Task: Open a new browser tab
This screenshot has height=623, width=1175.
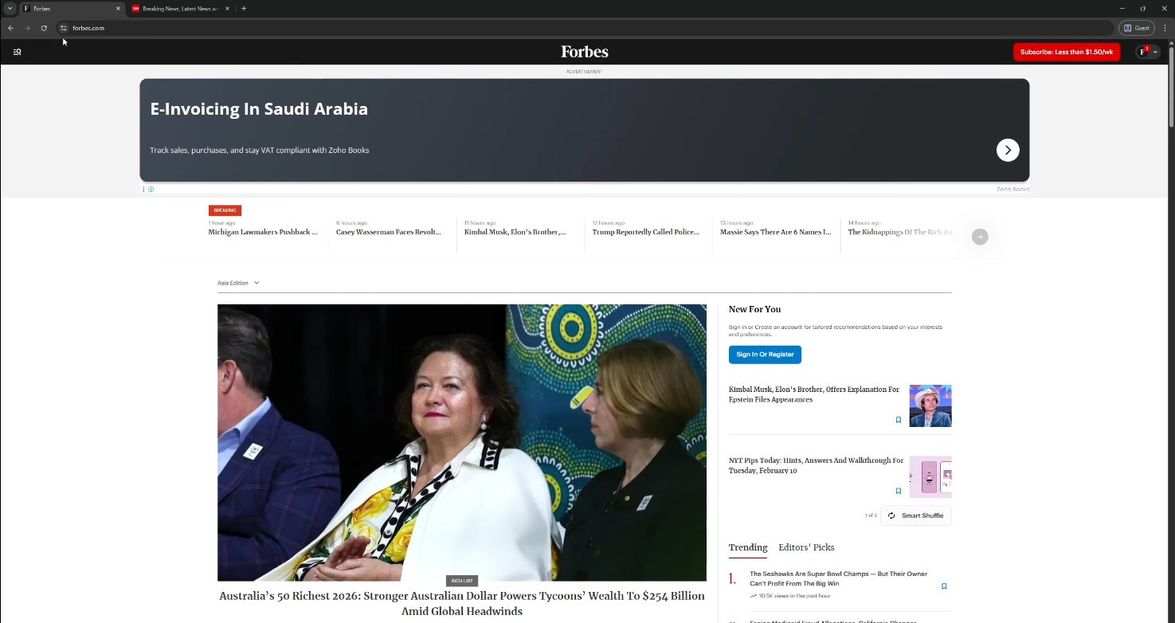Action: tap(244, 9)
